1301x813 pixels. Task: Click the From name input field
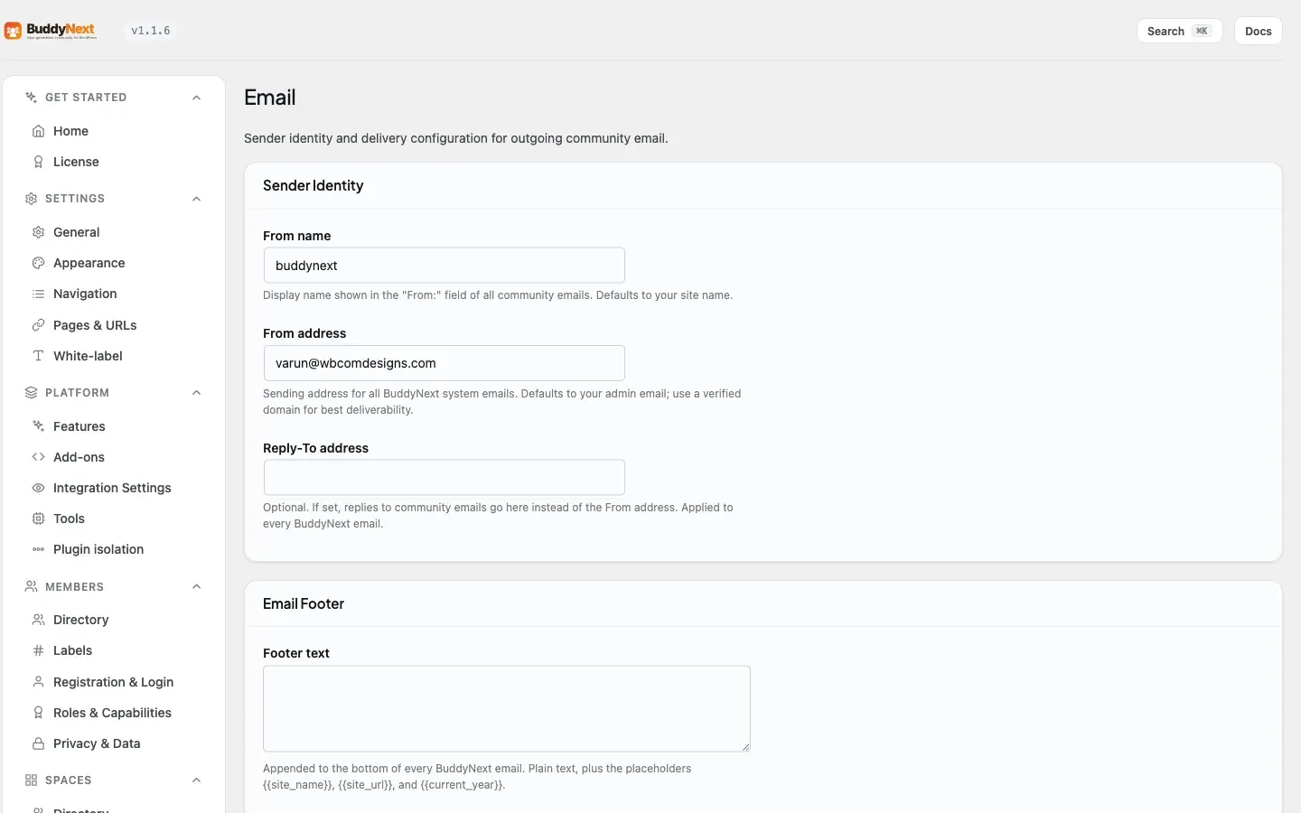coord(444,266)
